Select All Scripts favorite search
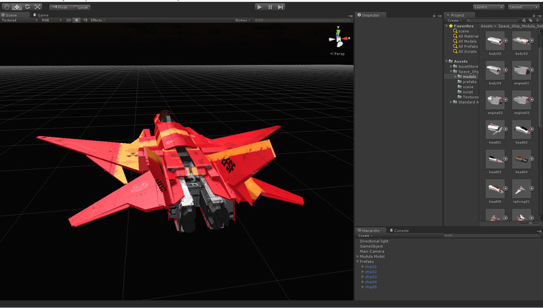The height and width of the screenshot is (308, 543). pos(465,52)
